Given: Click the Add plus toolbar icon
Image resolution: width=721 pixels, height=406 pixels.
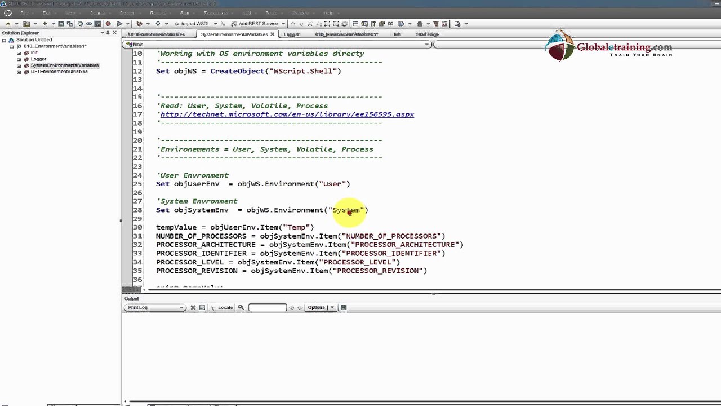Looking at the screenshot, I should pos(44,24).
